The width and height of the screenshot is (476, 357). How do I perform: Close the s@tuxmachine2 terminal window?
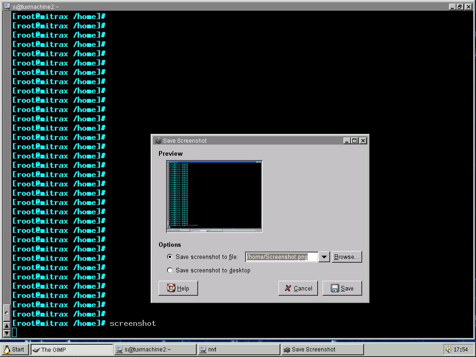468,7
